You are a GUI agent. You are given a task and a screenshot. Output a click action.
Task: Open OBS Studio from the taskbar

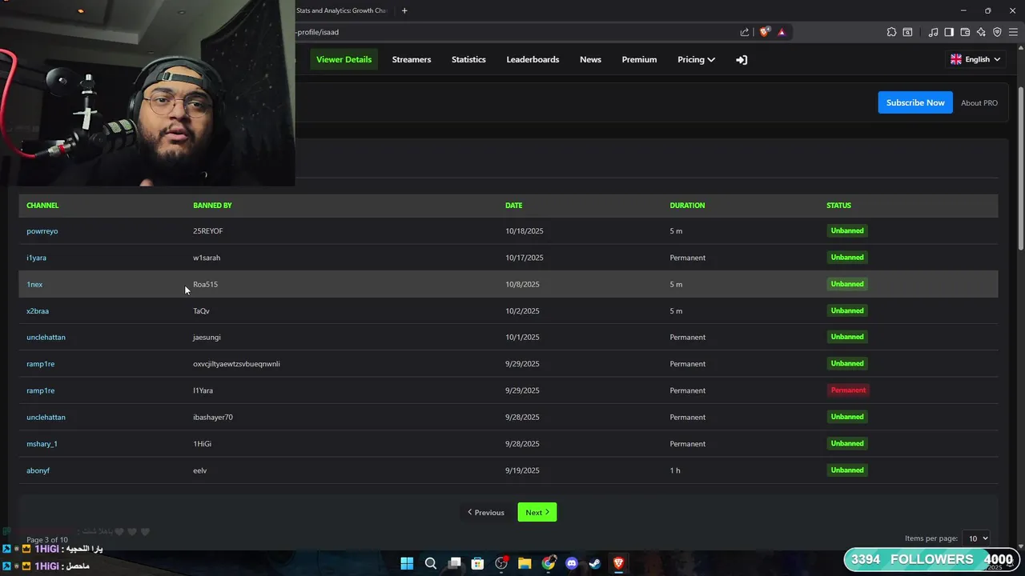pos(502,563)
